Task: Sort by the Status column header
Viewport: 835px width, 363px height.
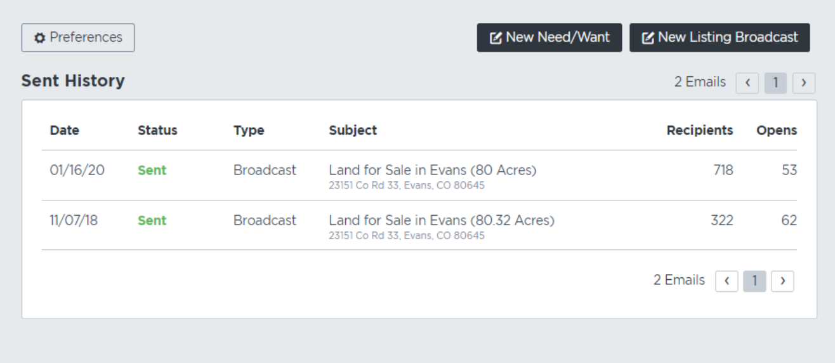Action: click(x=157, y=130)
